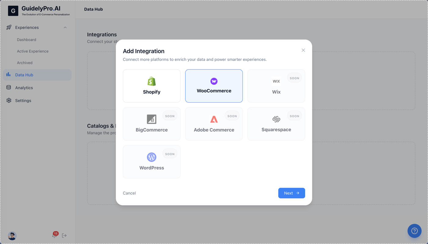Open the Analytics section label
Viewport: 428px width, 244px height.
pos(24,88)
